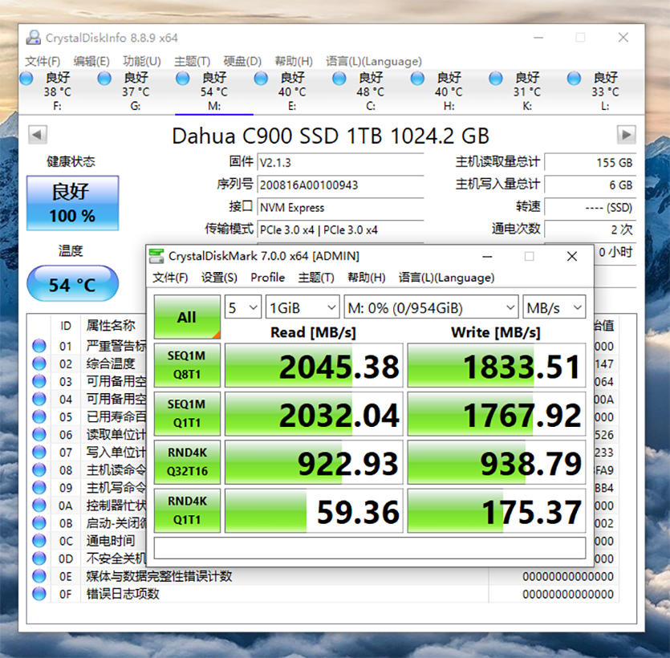Screen dimensions: 670x658
Task: Select drive F: status orb in disk bar
Action: coord(26,79)
